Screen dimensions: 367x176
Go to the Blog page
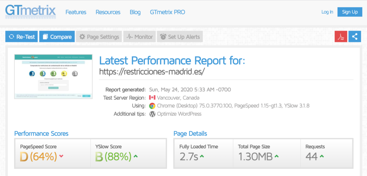[135, 12]
